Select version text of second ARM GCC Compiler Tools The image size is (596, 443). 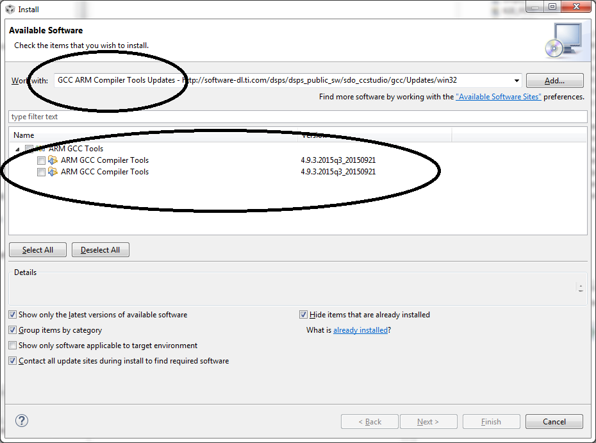(338, 172)
